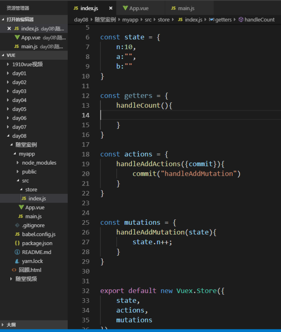Expand the 大纲 outline panel
Image resolution: width=281 pixels, height=332 pixels.
click(34, 325)
